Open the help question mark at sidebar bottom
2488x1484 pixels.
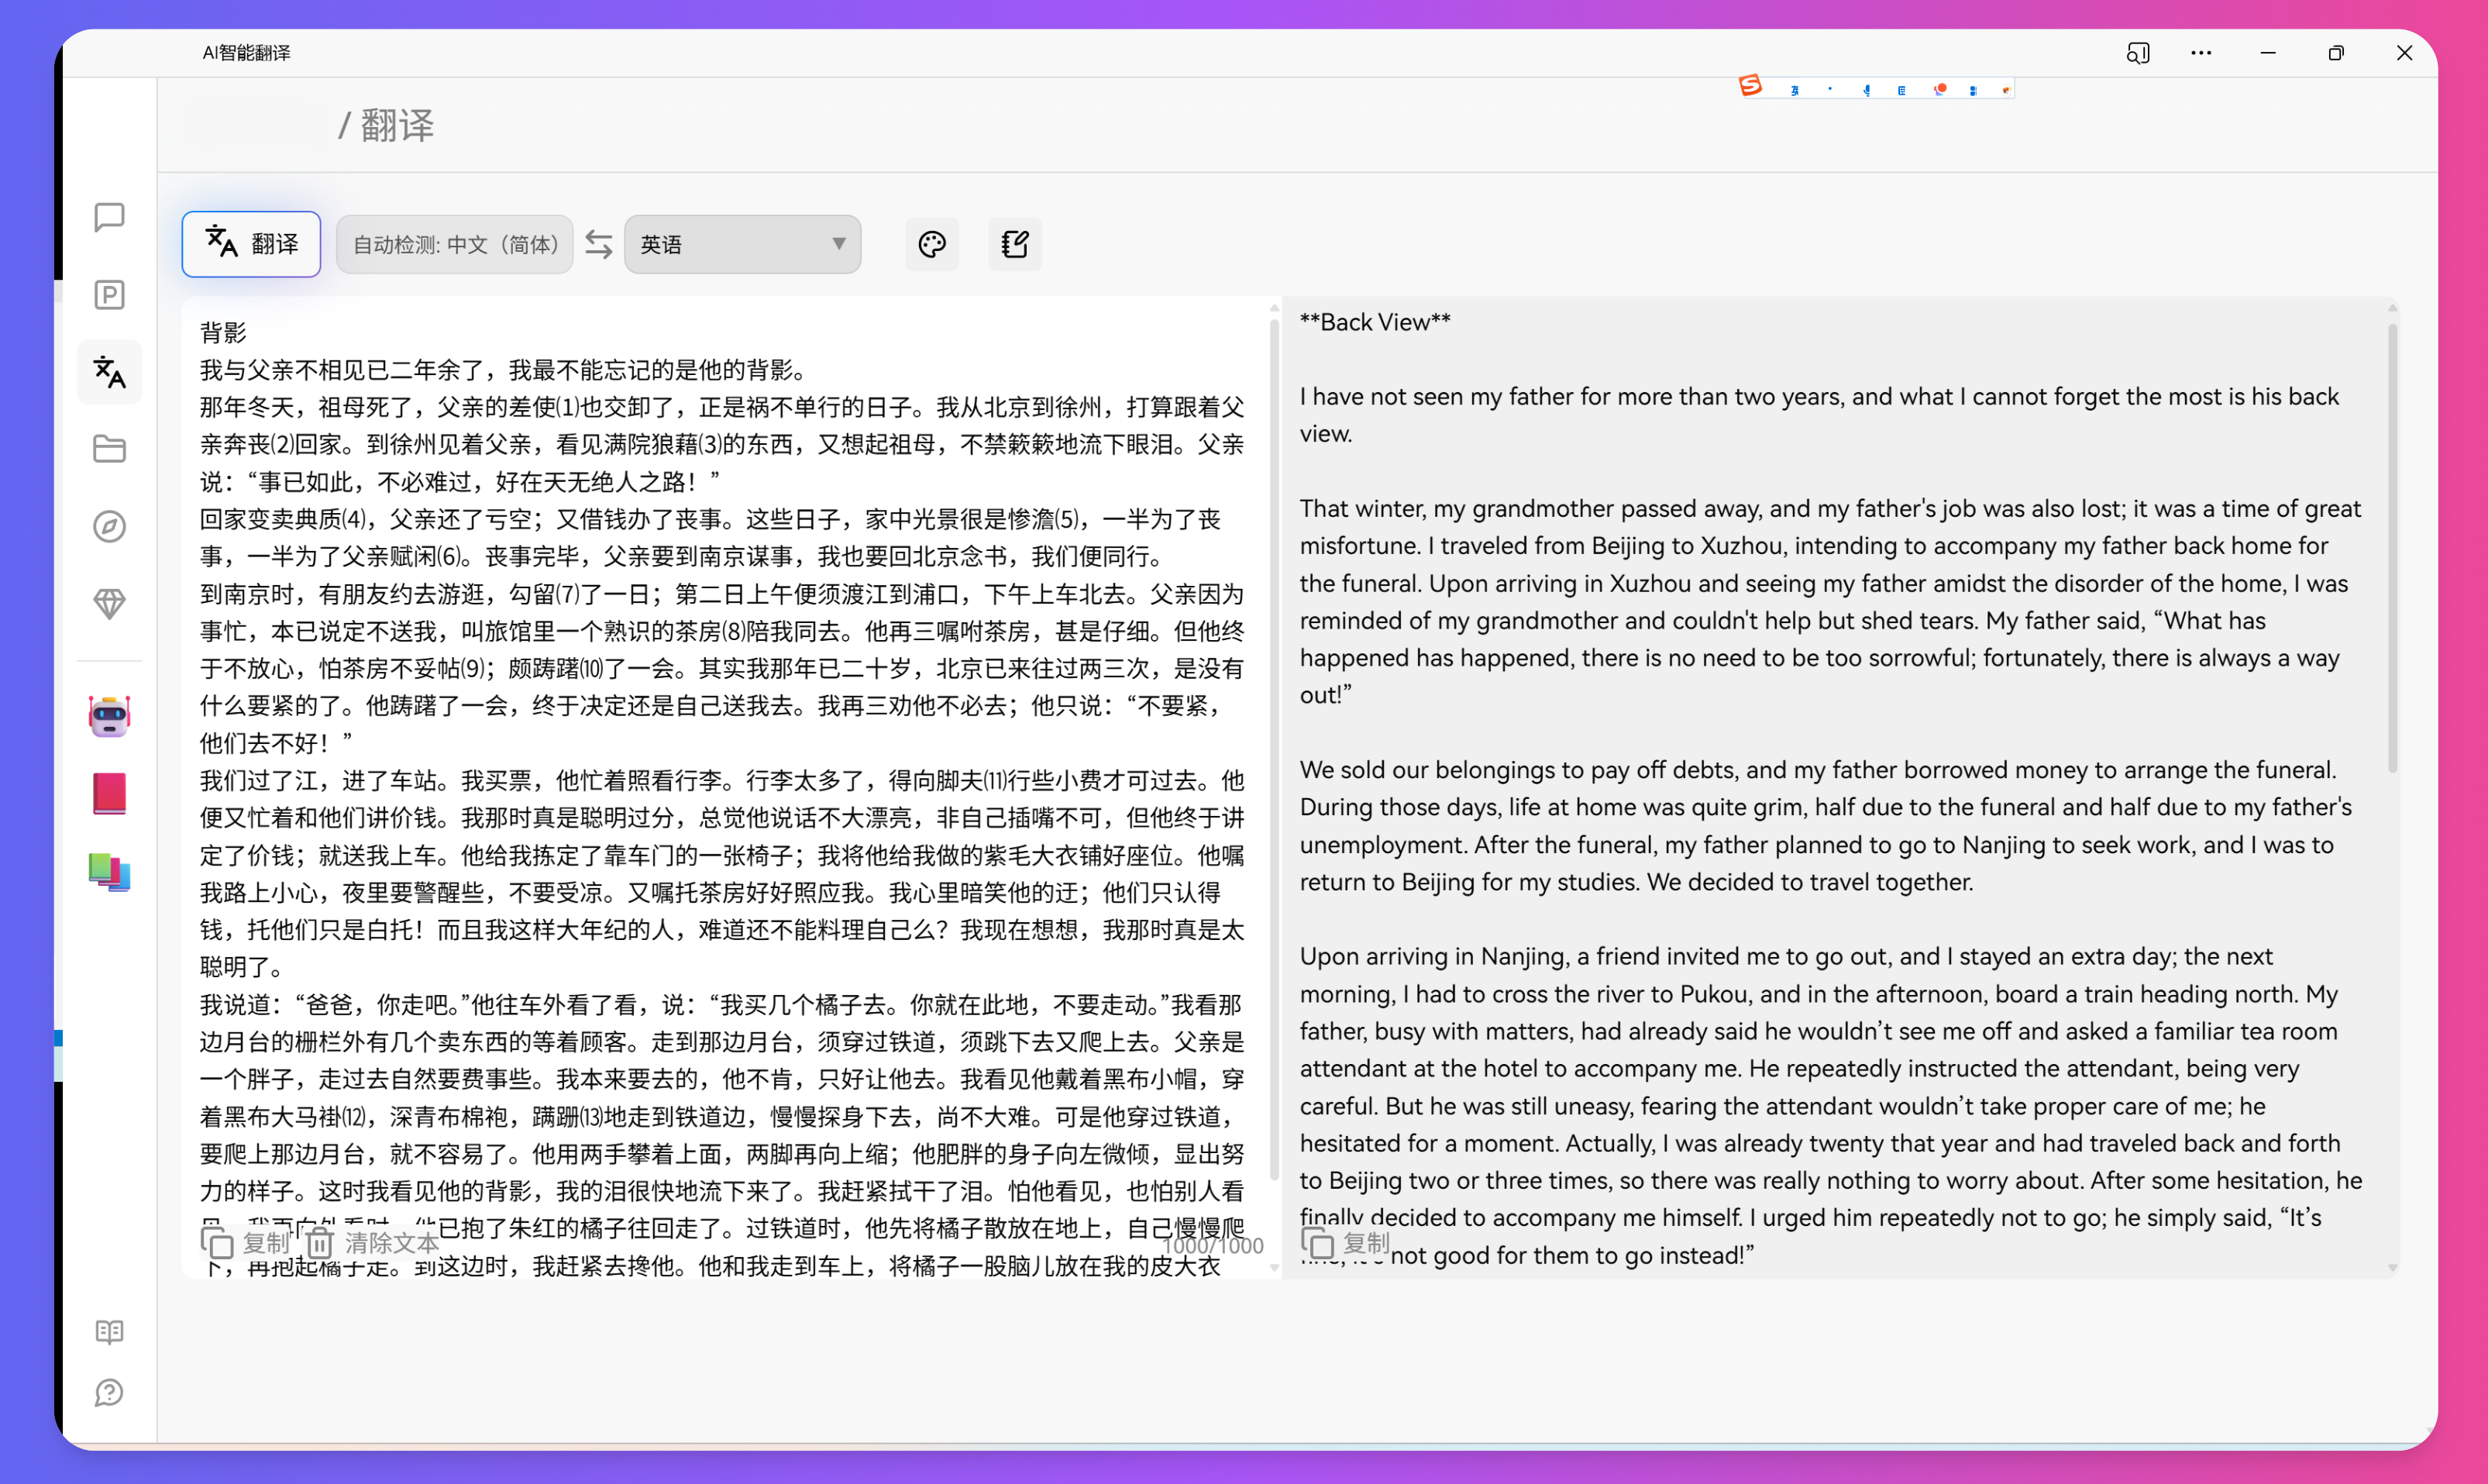point(109,1392)
